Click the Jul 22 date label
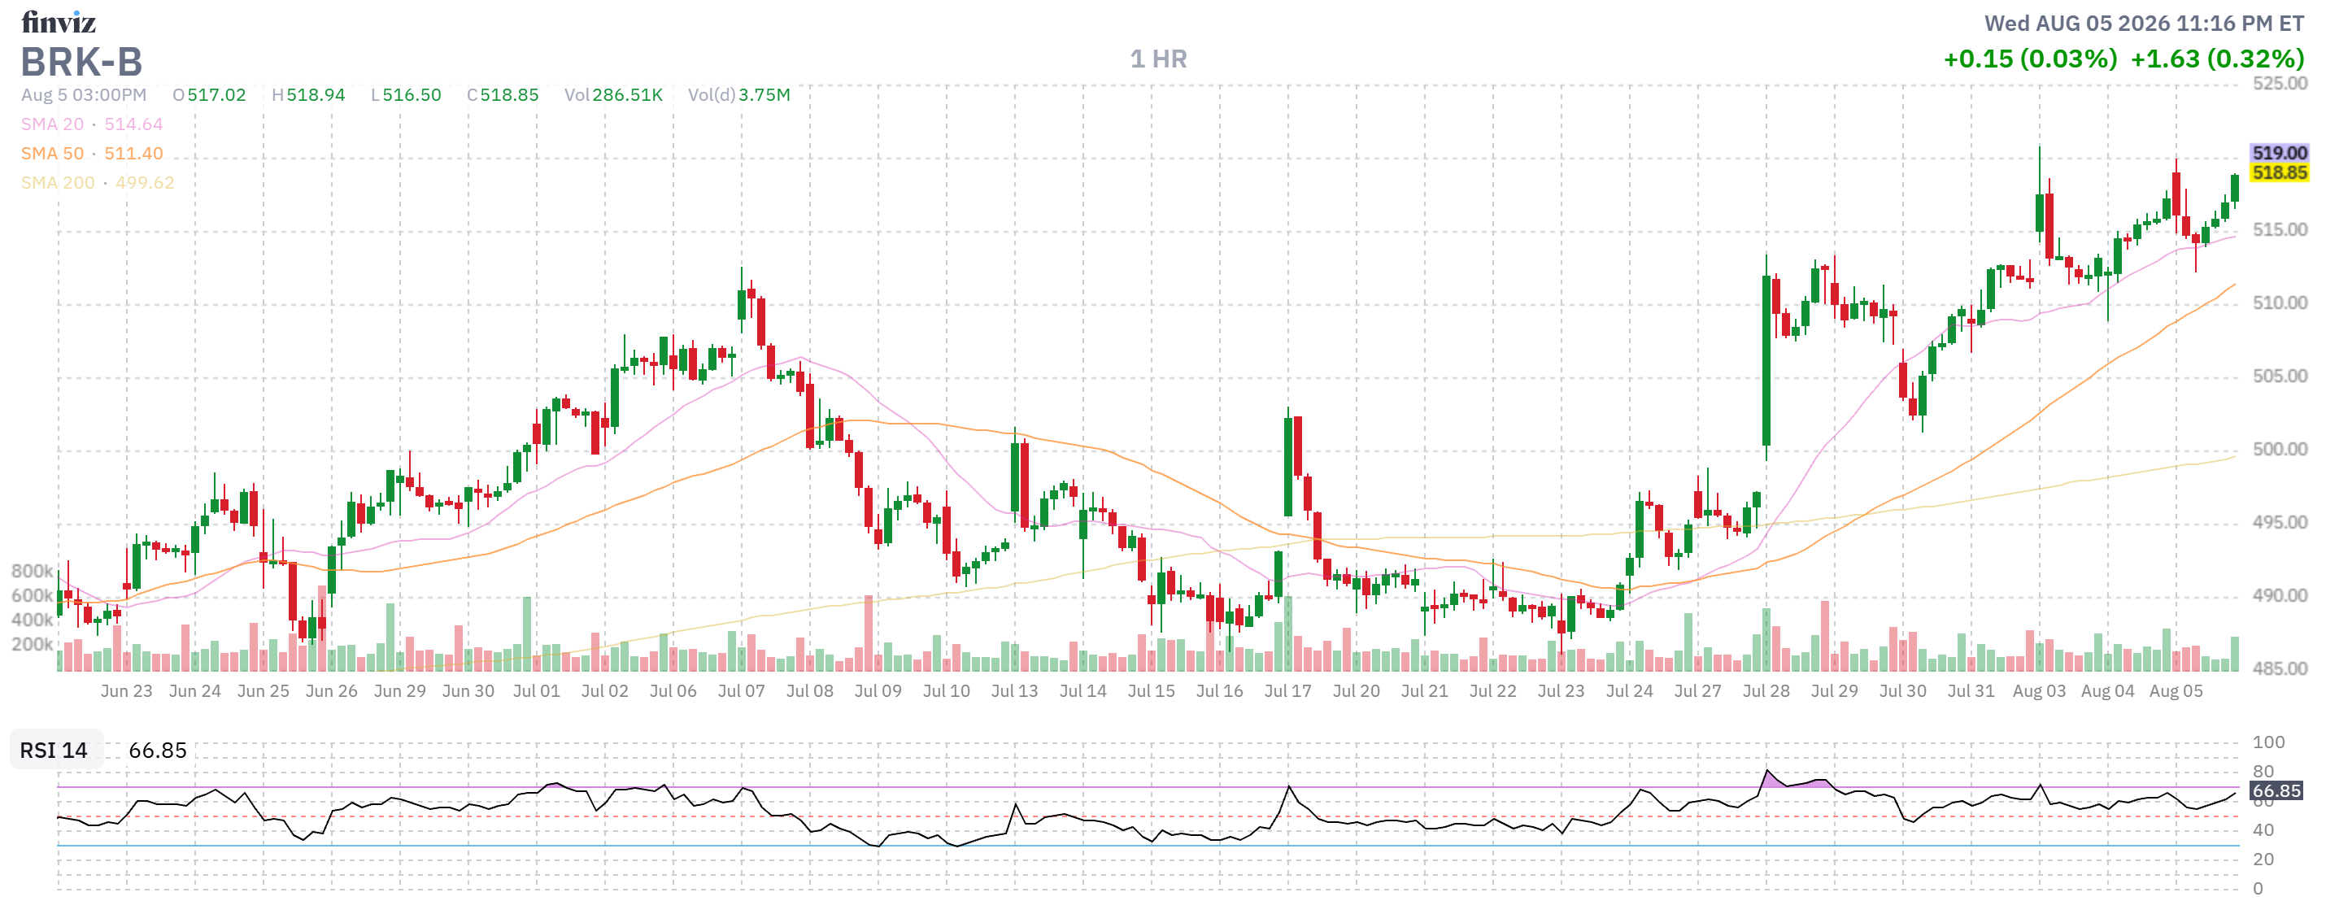Screen dimensions: 2326x914 pyautogui.click(x=1492, y=692)
